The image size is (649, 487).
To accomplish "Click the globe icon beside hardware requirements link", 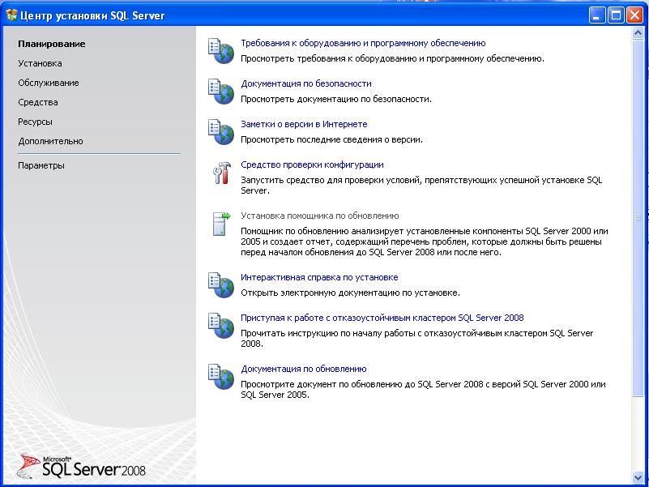I will [221, 51].
